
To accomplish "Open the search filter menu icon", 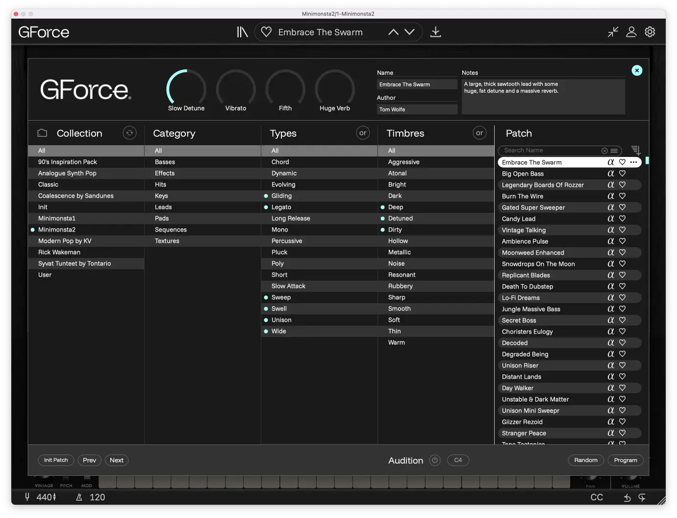I will point(614,151).
